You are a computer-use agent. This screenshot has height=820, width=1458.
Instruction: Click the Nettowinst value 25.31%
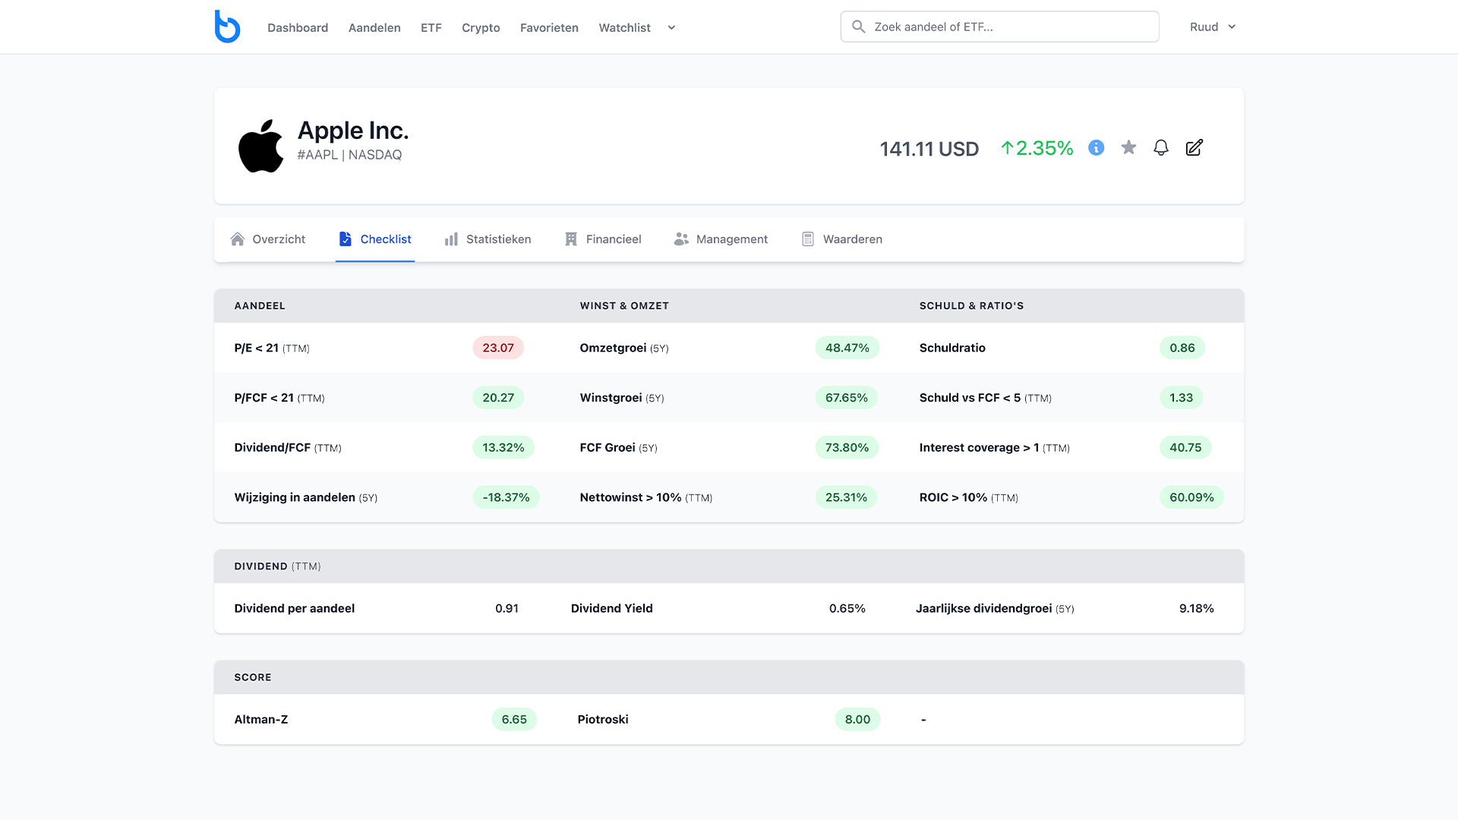(x=846, y=497)
